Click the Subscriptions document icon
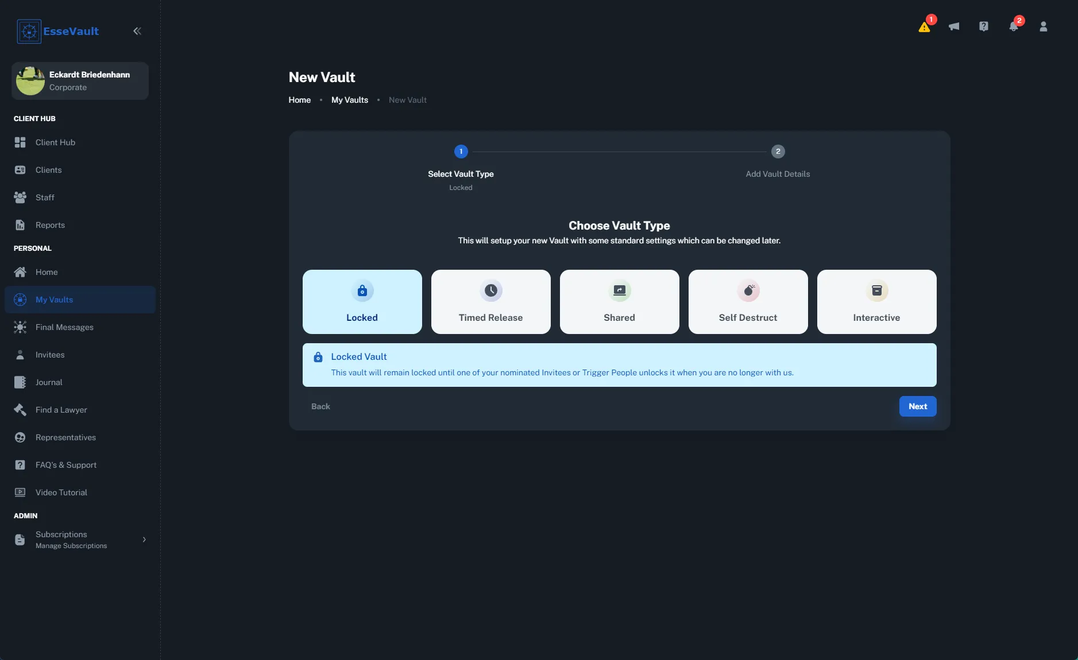This screenshot has width=1078, height=660. tap(20, 539)
